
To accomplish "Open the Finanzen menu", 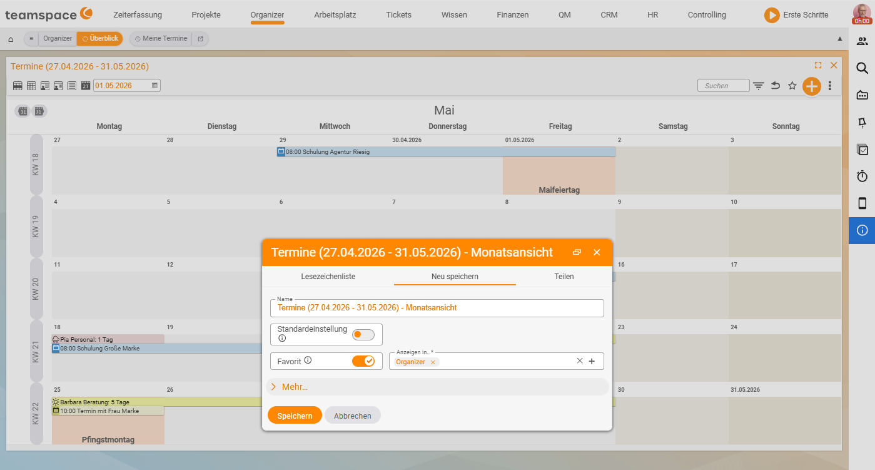I will pyautogui.click(x=513, y=14).
